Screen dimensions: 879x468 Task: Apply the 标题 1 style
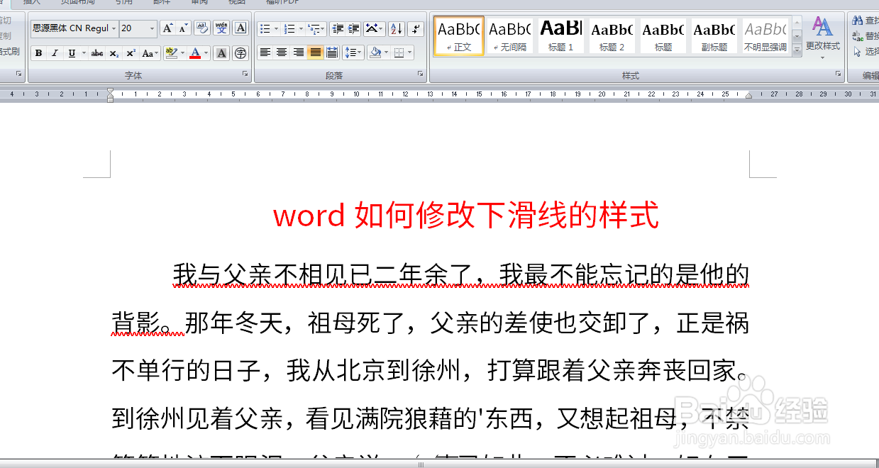tap(561, 36)
